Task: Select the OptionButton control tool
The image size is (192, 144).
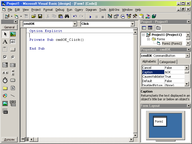Action: 13,57
